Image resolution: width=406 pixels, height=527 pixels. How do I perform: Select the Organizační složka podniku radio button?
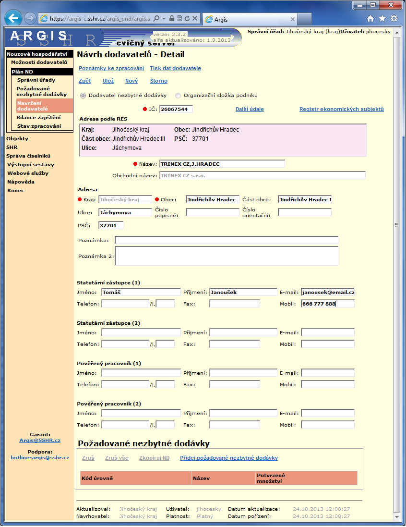click(178, 96)
